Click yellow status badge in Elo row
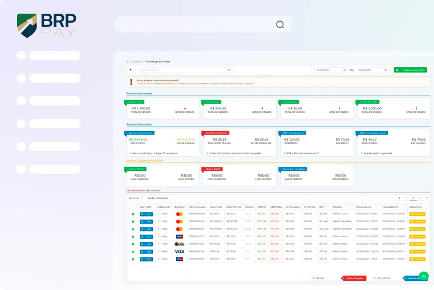The image size is (434, 290). (417, 244)
